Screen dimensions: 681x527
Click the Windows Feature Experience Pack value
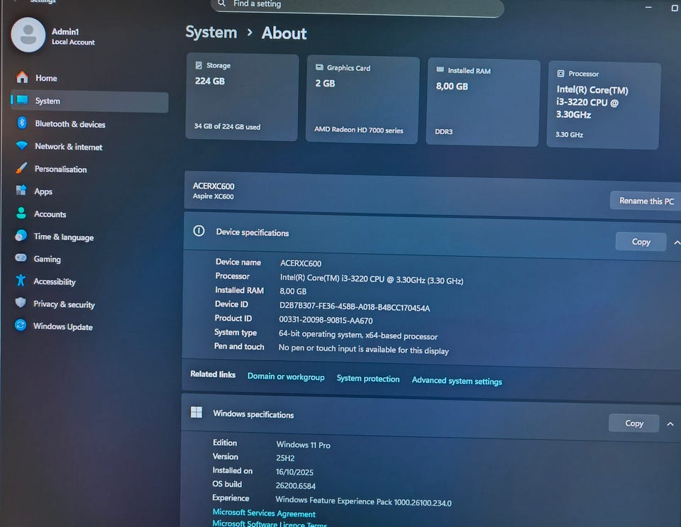coord(363,501)
